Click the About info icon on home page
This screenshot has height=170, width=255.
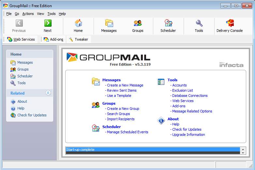pyautogui.click(x=161, y=121)
